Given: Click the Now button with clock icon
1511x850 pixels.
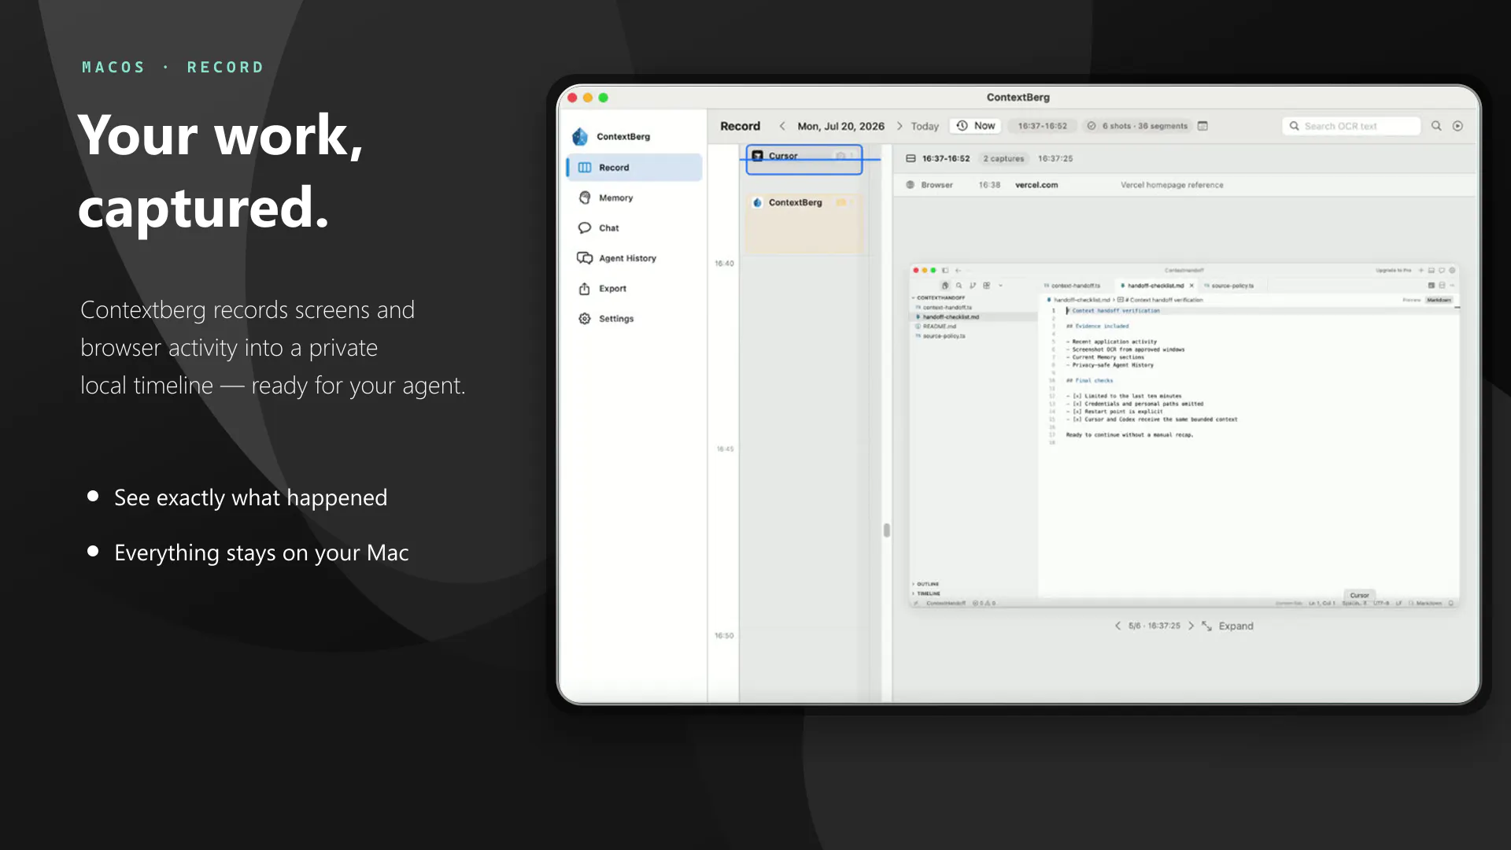Looking at the screenshot, I should pyautogui.click(x=976, y=126).
